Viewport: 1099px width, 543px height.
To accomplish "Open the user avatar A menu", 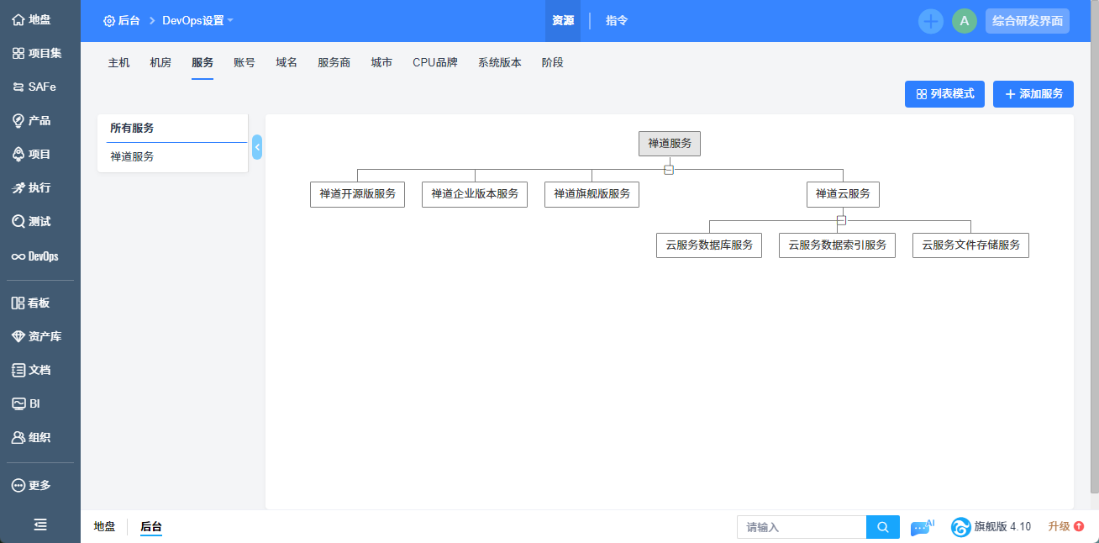I will (964, 21).
